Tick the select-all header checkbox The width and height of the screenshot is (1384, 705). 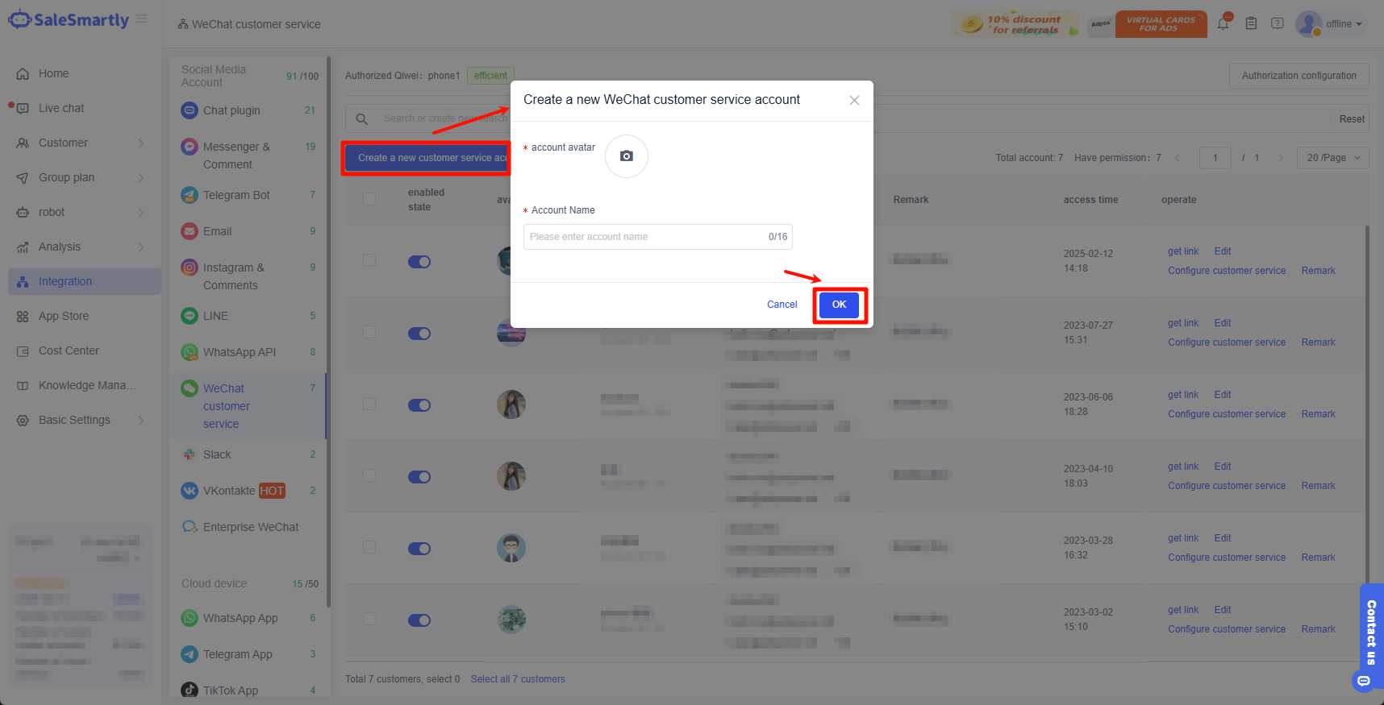tap(369, 199)
